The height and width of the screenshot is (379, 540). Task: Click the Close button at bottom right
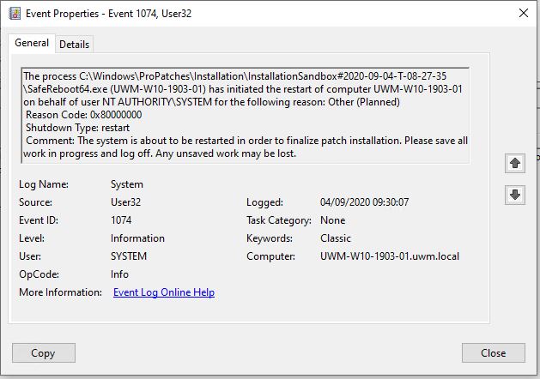493,353
